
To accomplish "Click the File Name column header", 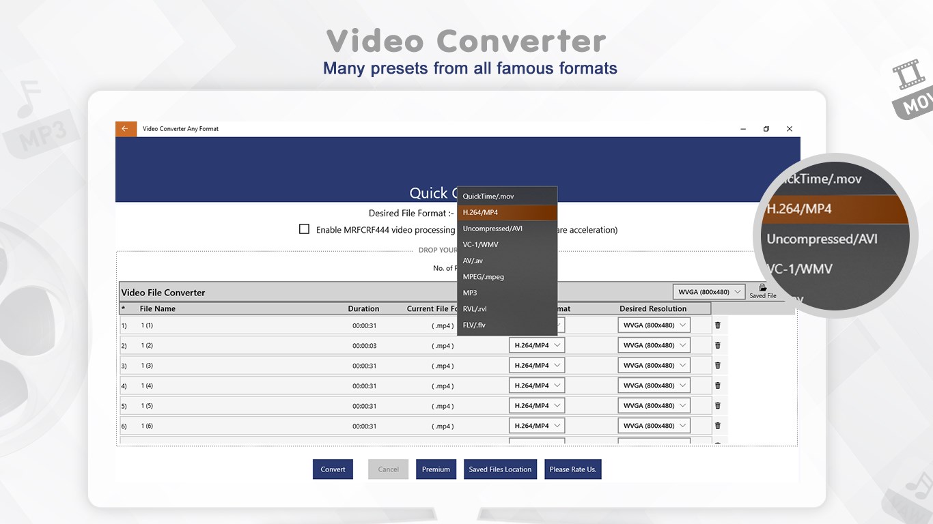I will 158,308.
